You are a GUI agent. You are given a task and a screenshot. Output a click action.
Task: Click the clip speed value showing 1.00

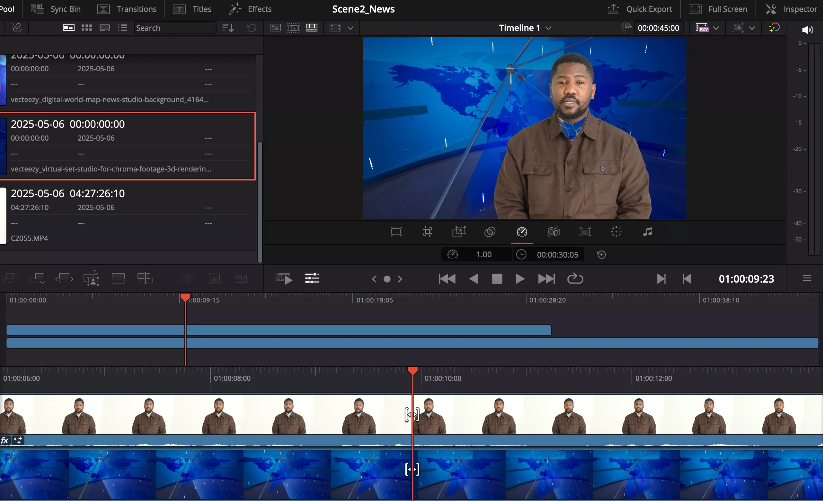(484, 254)
